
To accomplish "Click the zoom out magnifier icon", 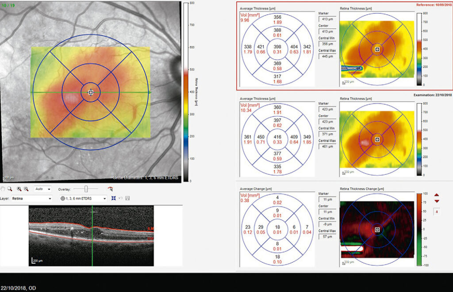I will (x=26, y=188).
